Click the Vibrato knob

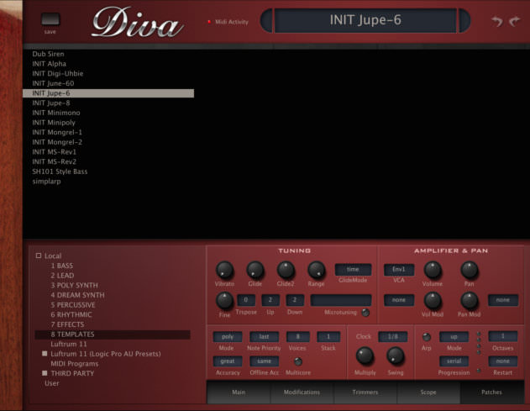pyautogui.click(x=224, y=270)
